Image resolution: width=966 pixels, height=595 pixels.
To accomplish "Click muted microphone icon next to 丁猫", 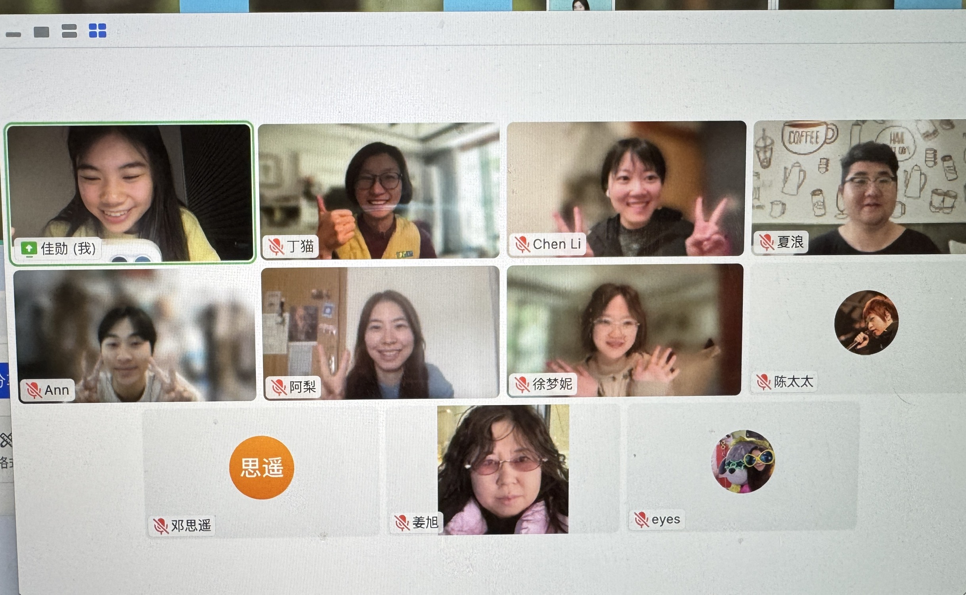I will (275, 246).
